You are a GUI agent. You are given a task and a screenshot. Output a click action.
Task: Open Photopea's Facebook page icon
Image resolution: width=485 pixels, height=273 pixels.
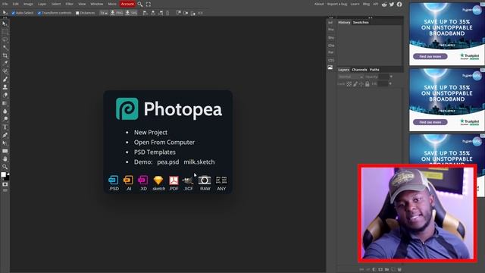[399, 4]
